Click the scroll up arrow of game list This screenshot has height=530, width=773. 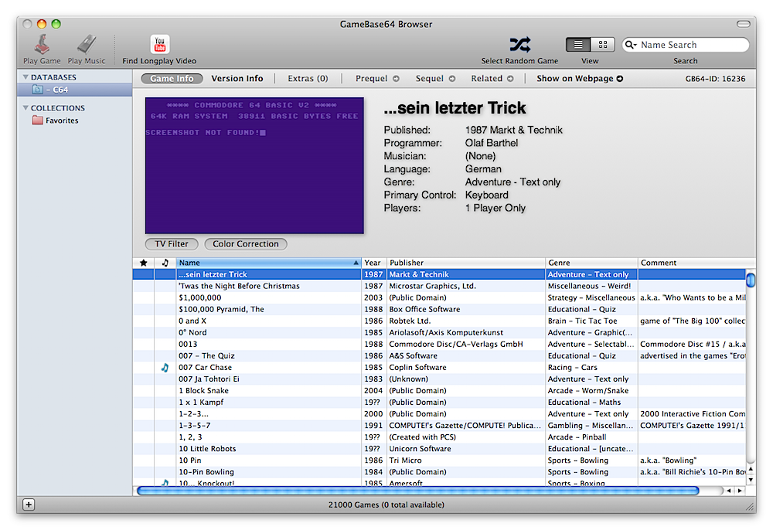tap(751, 470)
